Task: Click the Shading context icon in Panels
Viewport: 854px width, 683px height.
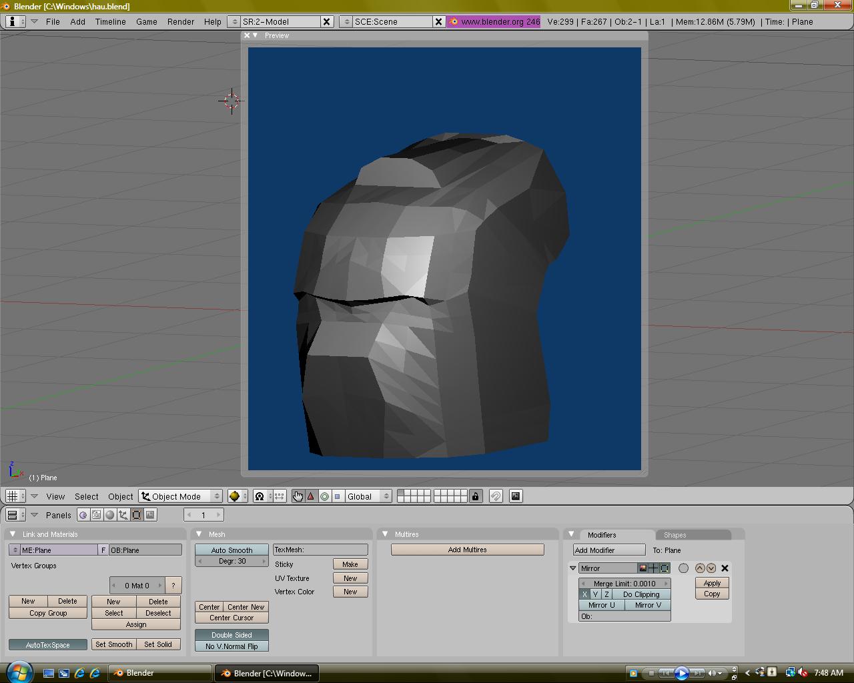Action: (110, 515)
